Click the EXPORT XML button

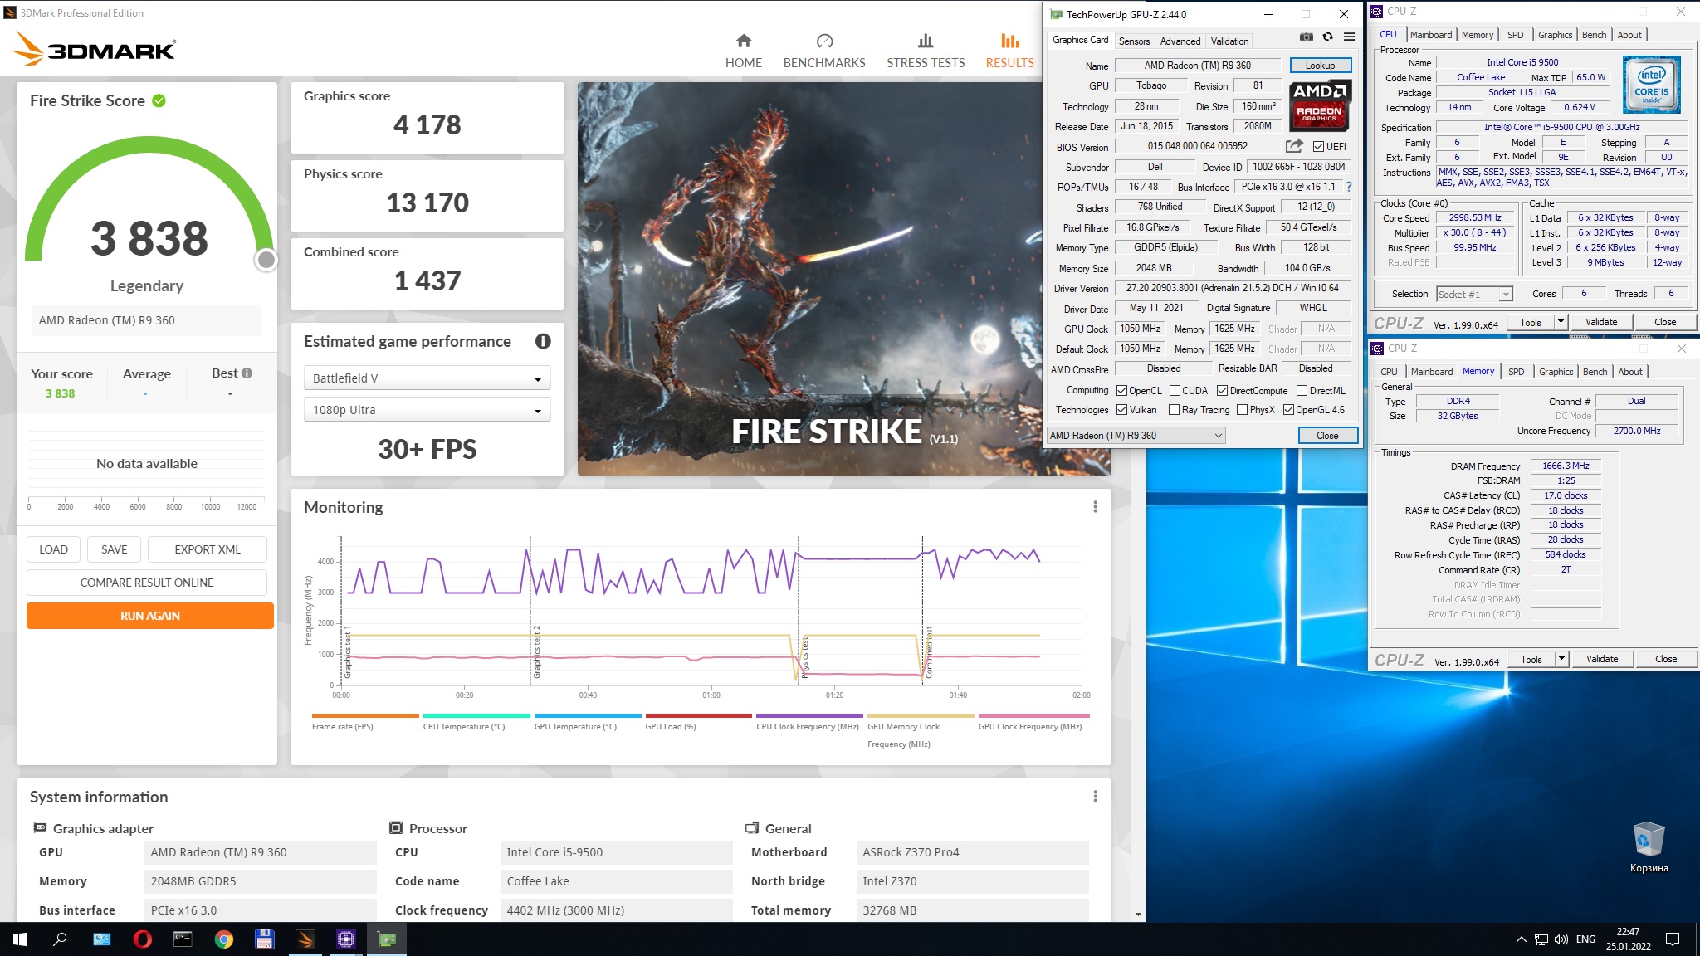click(x=208, y=549)
